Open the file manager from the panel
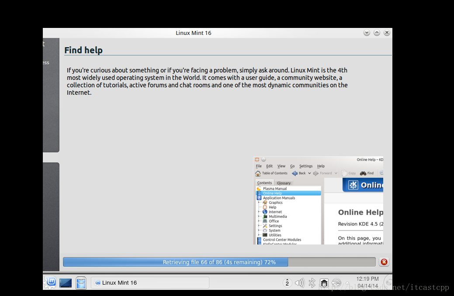This screenshot has width=454, height=296. pyautogui.click(x=81, y=283)
